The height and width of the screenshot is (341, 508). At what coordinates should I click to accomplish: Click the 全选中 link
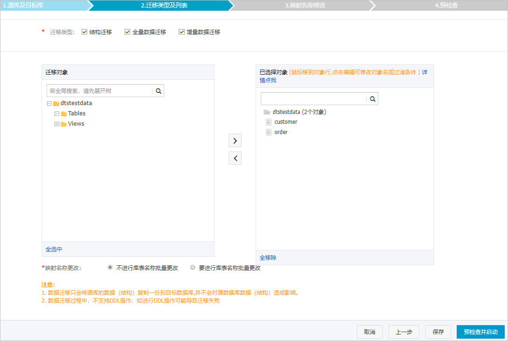click(54, 249)
